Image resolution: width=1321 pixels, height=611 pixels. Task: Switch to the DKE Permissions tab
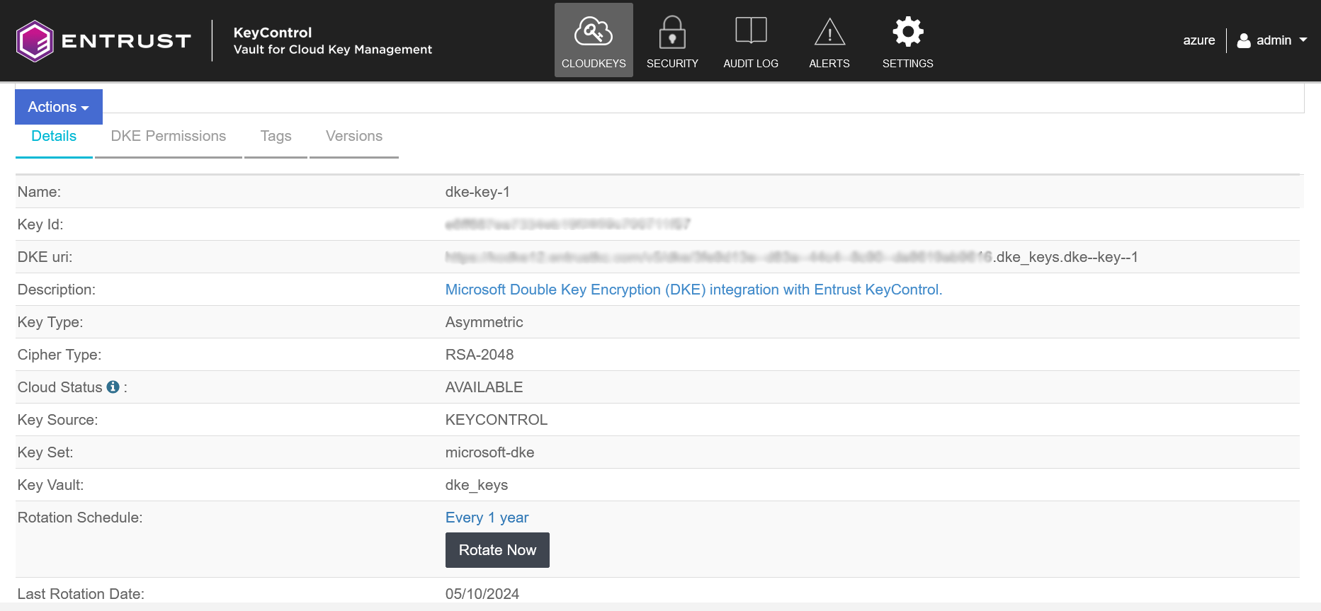169,136
